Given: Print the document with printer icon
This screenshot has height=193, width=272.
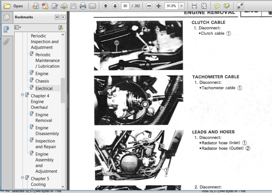Looking at the screenshot, I should pos(83,6).
